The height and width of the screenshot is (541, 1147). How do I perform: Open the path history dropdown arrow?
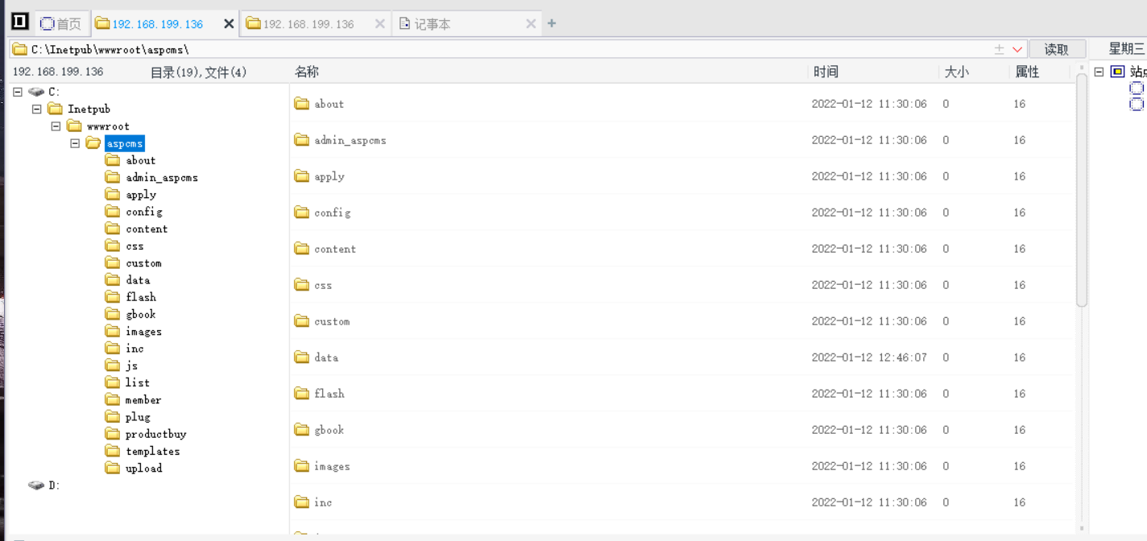(1018, 49)
